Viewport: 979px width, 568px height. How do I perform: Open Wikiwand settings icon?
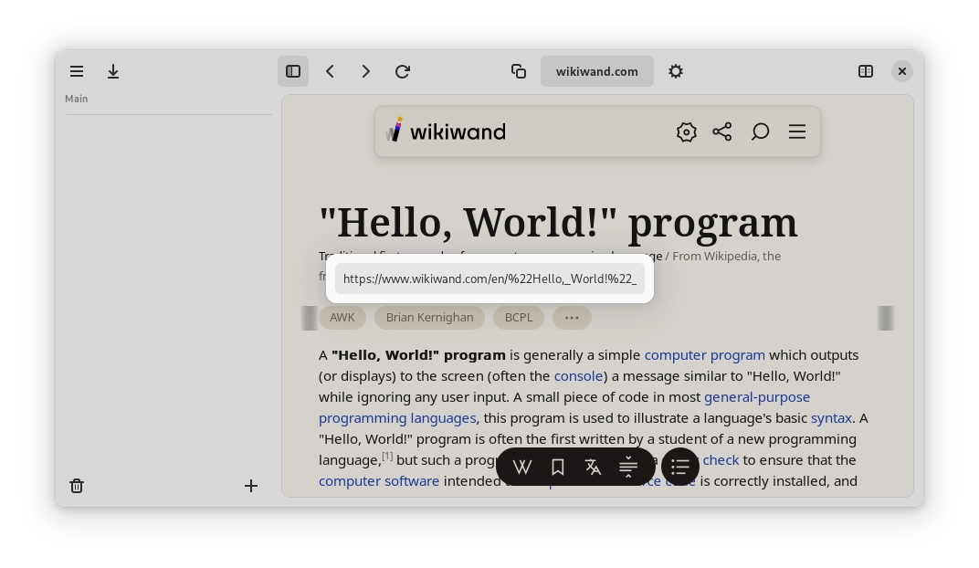(687, 132)
